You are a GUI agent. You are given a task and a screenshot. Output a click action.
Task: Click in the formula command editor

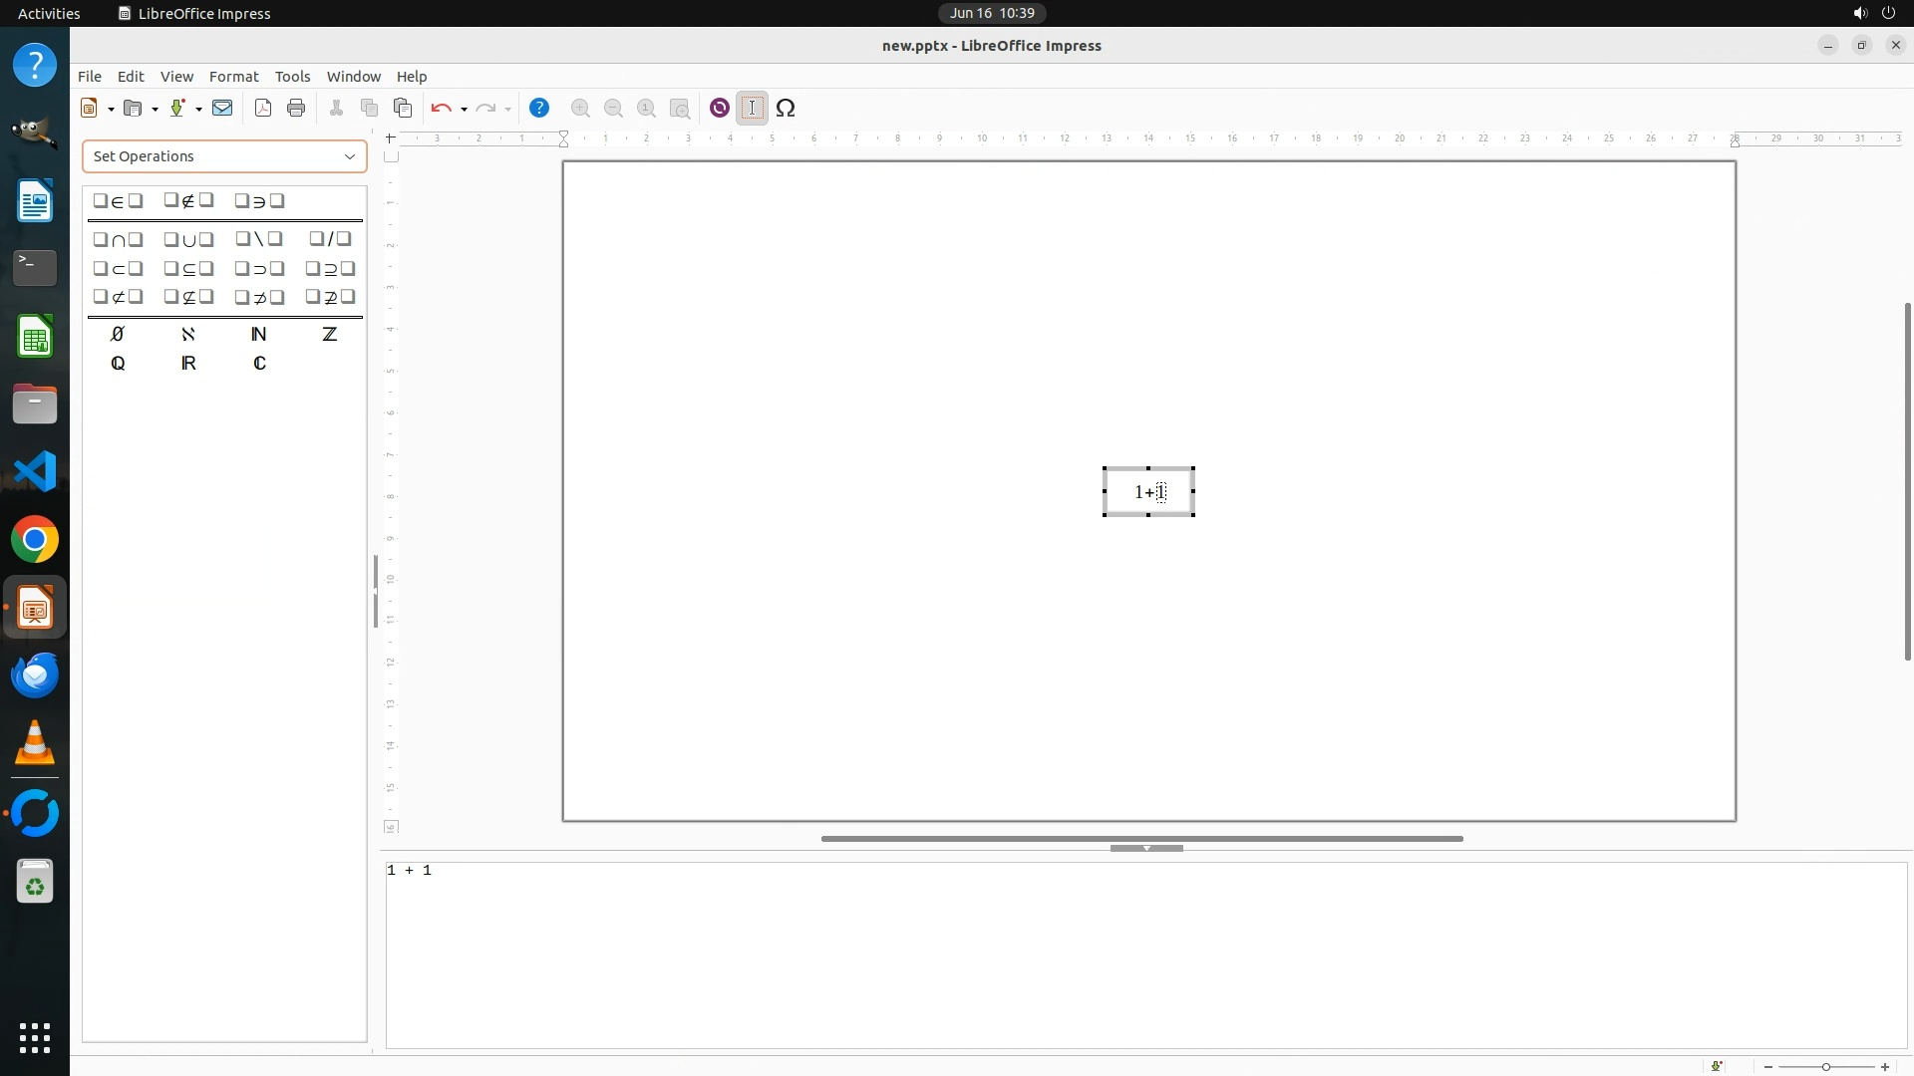(x=1146, y=954)
